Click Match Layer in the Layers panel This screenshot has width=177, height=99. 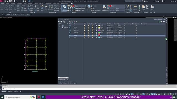click(80, 10)
